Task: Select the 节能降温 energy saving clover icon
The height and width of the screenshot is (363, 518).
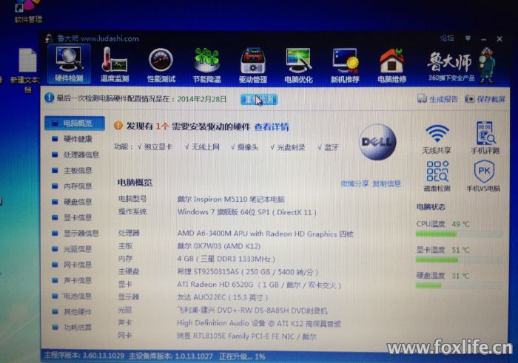Action: point(206,64)
